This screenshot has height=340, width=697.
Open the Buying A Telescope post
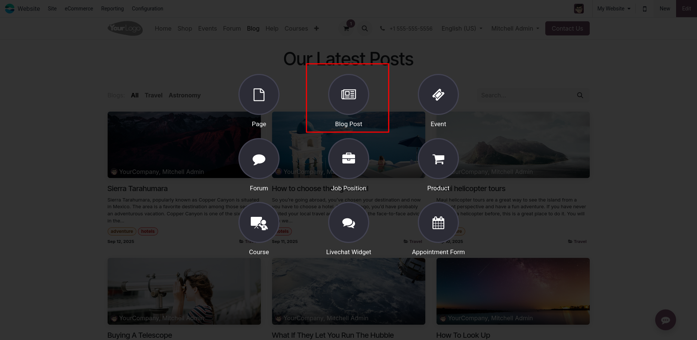[x=139, y=335]
